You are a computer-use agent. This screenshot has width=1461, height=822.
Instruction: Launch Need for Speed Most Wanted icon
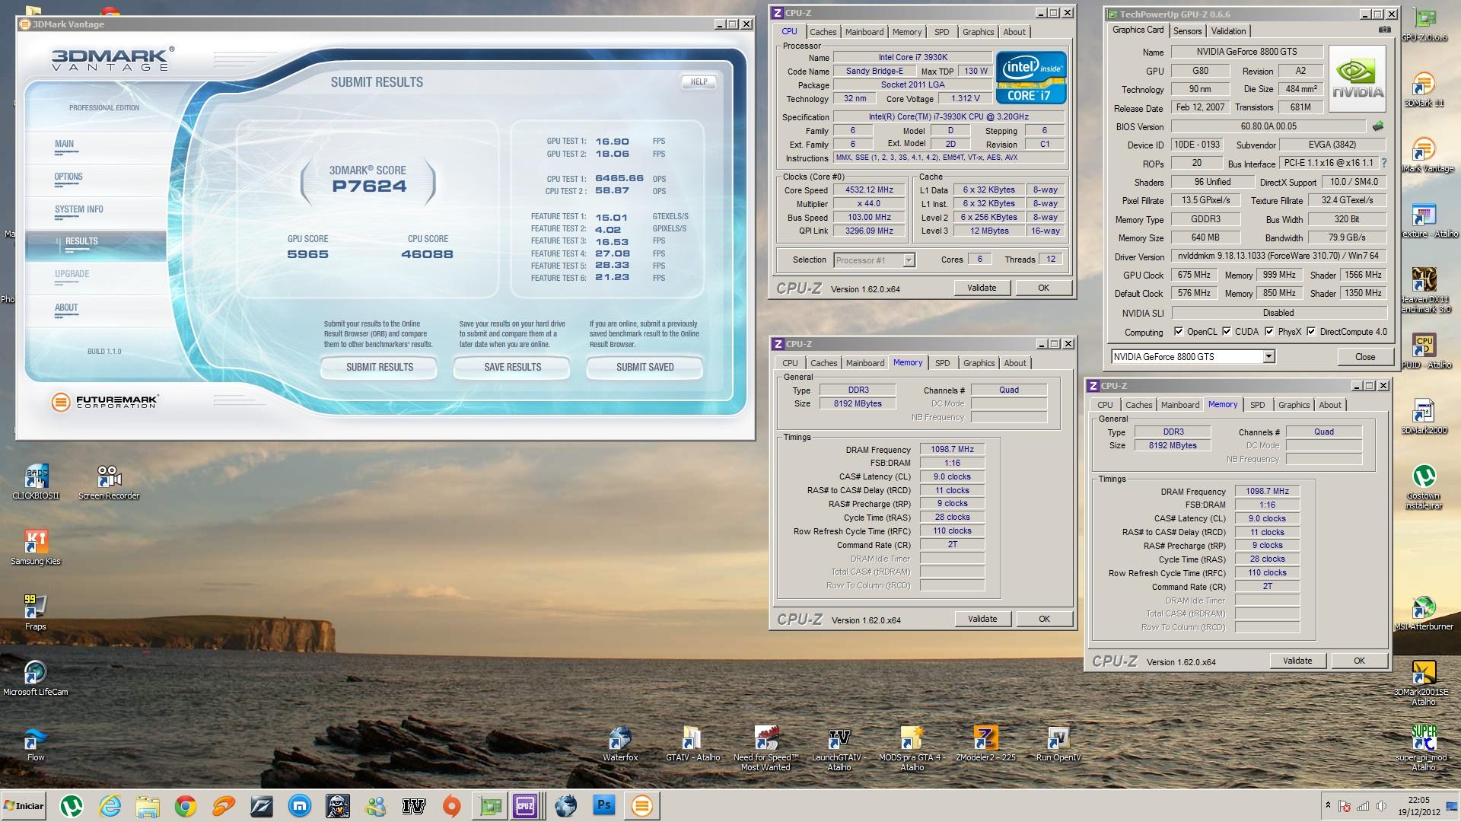[766, 749]
